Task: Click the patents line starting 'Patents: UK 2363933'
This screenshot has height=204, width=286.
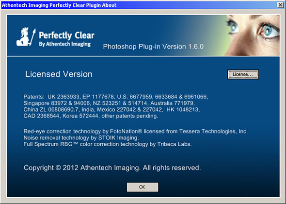Action: click(x=116, y=97)
